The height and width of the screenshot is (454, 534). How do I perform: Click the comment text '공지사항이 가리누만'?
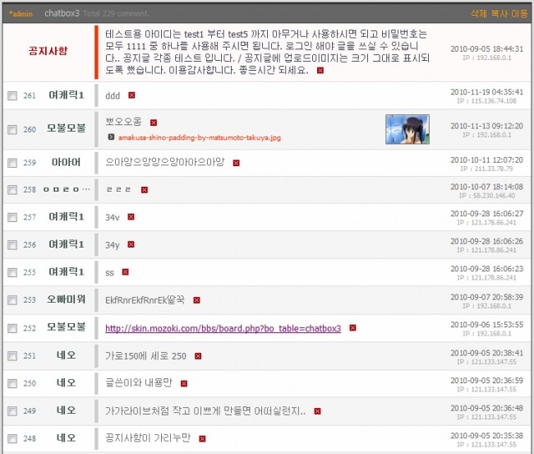148,438
